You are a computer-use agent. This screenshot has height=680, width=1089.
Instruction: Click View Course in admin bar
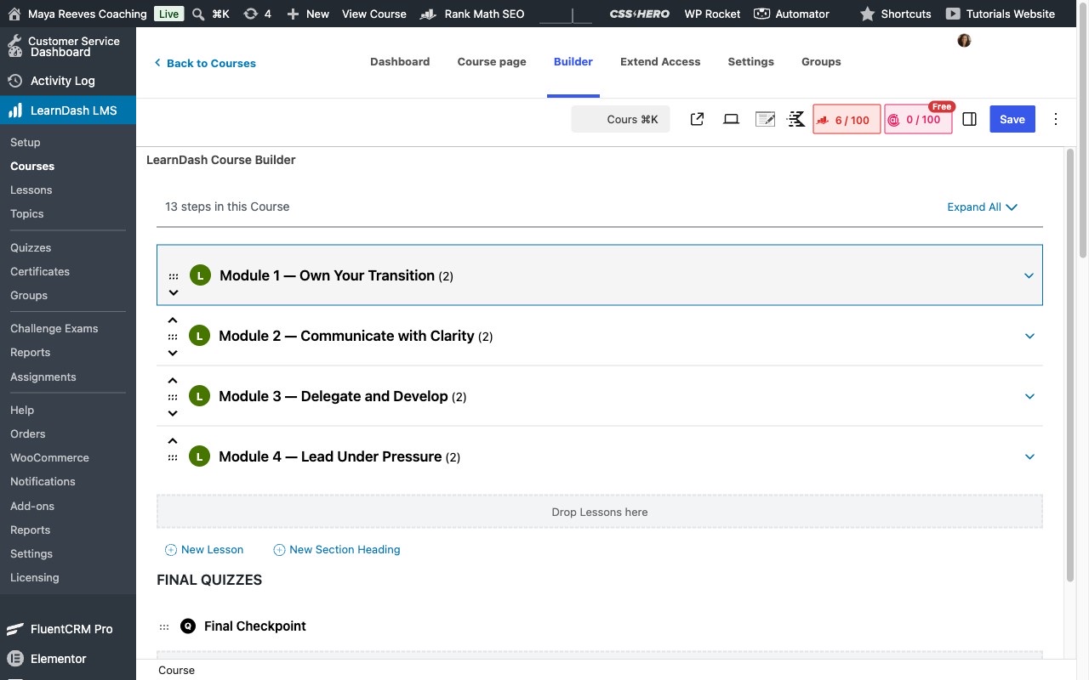tap(374, 14)
